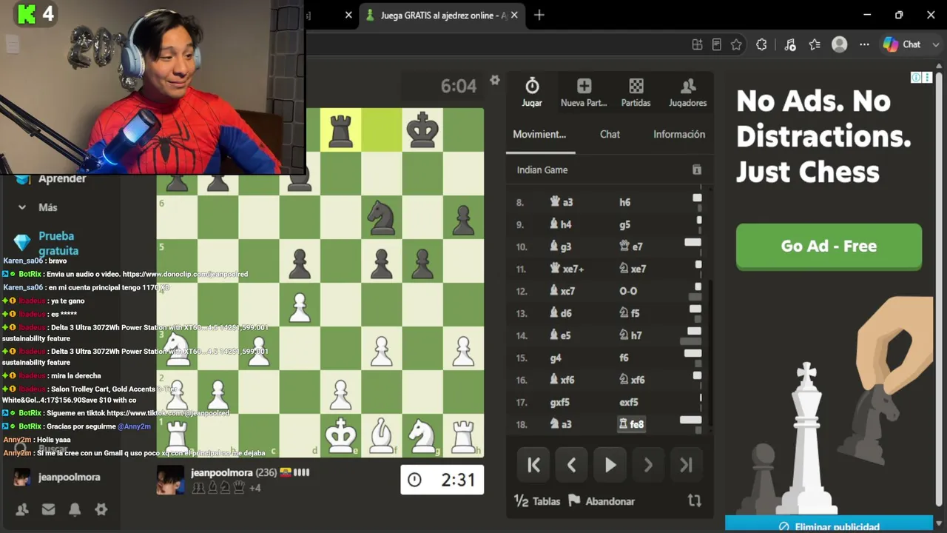Open the browser profile avatar
Viewport: 947px width, 533px height.
840,44
